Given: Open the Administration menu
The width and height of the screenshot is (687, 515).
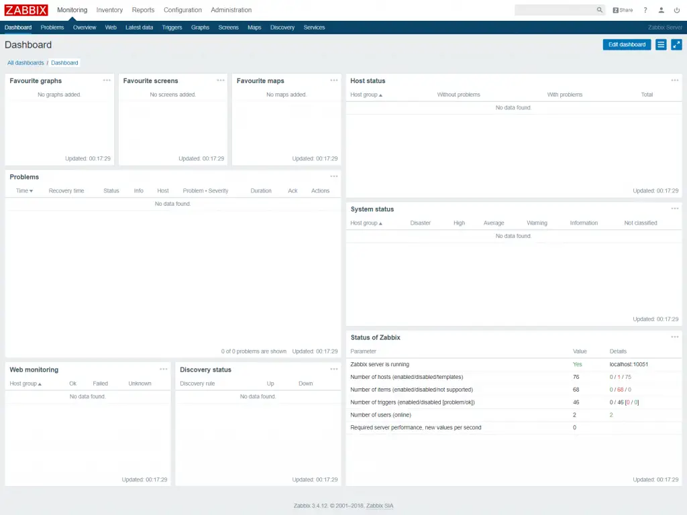Looking at the screenshot, I should [x=231, y=10].
